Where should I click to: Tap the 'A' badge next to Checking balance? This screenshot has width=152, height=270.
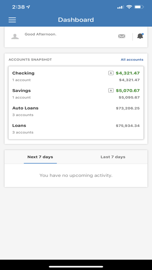click(x=111, y=73)
